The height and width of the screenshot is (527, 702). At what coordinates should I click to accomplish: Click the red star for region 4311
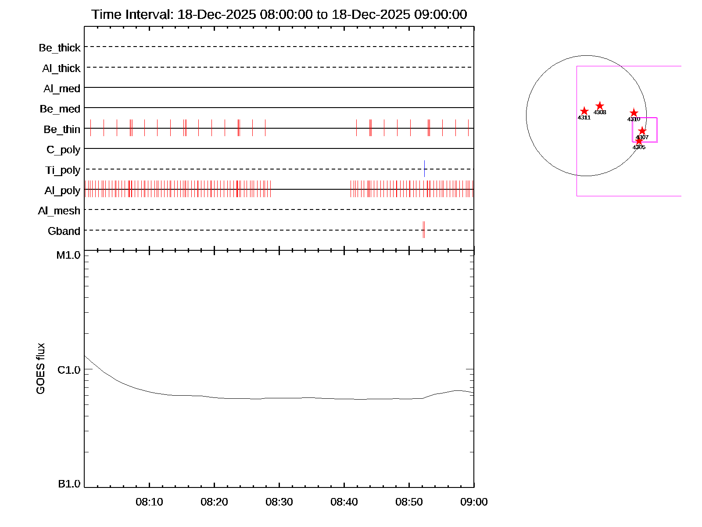pyautogui.click(x=584, y=111)
